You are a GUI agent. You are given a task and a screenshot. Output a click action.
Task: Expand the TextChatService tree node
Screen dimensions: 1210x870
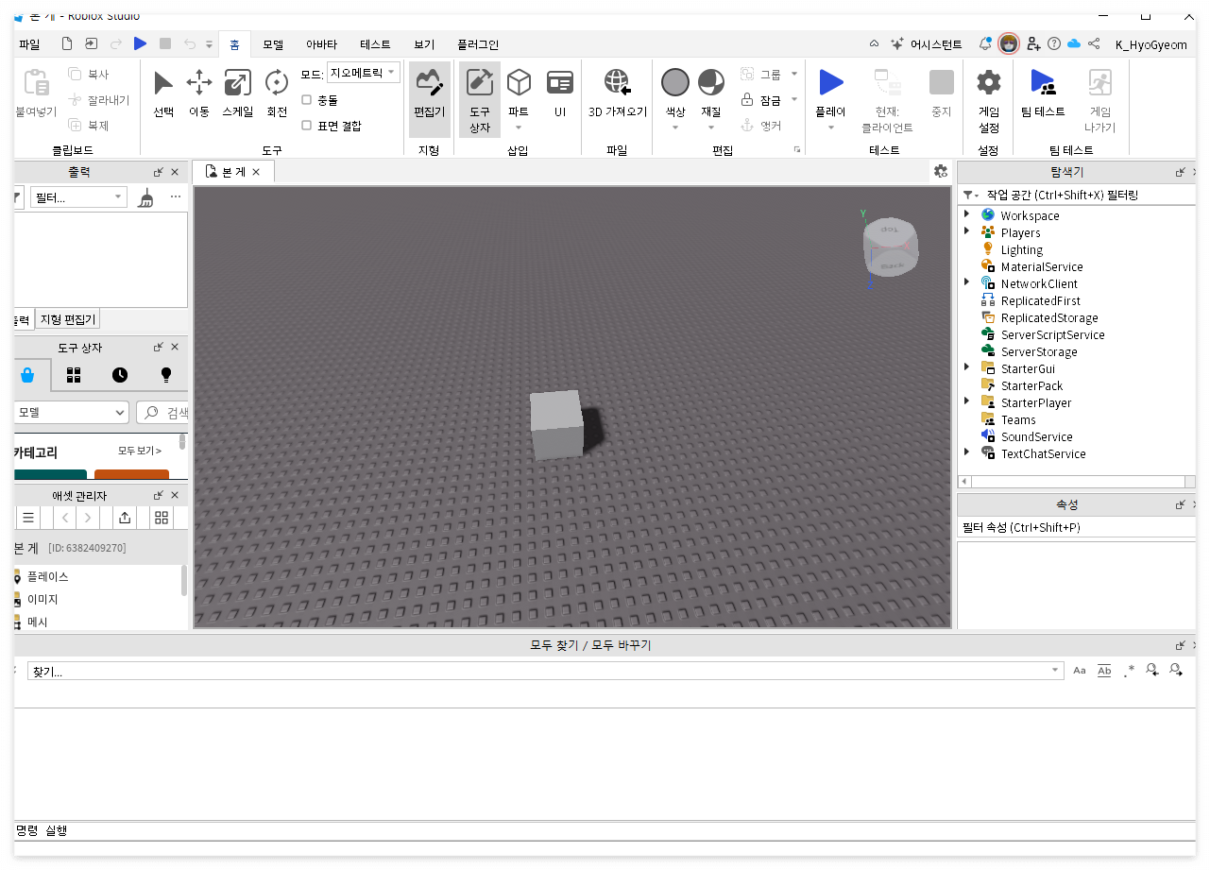(x=967, y=452)
